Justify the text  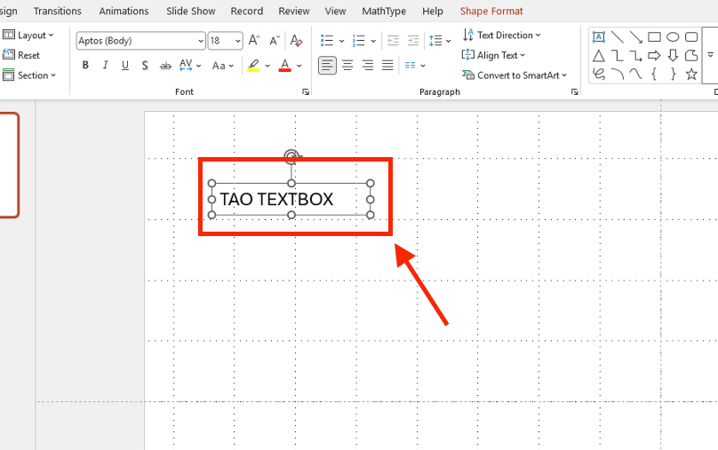click(x=387, y=66)
